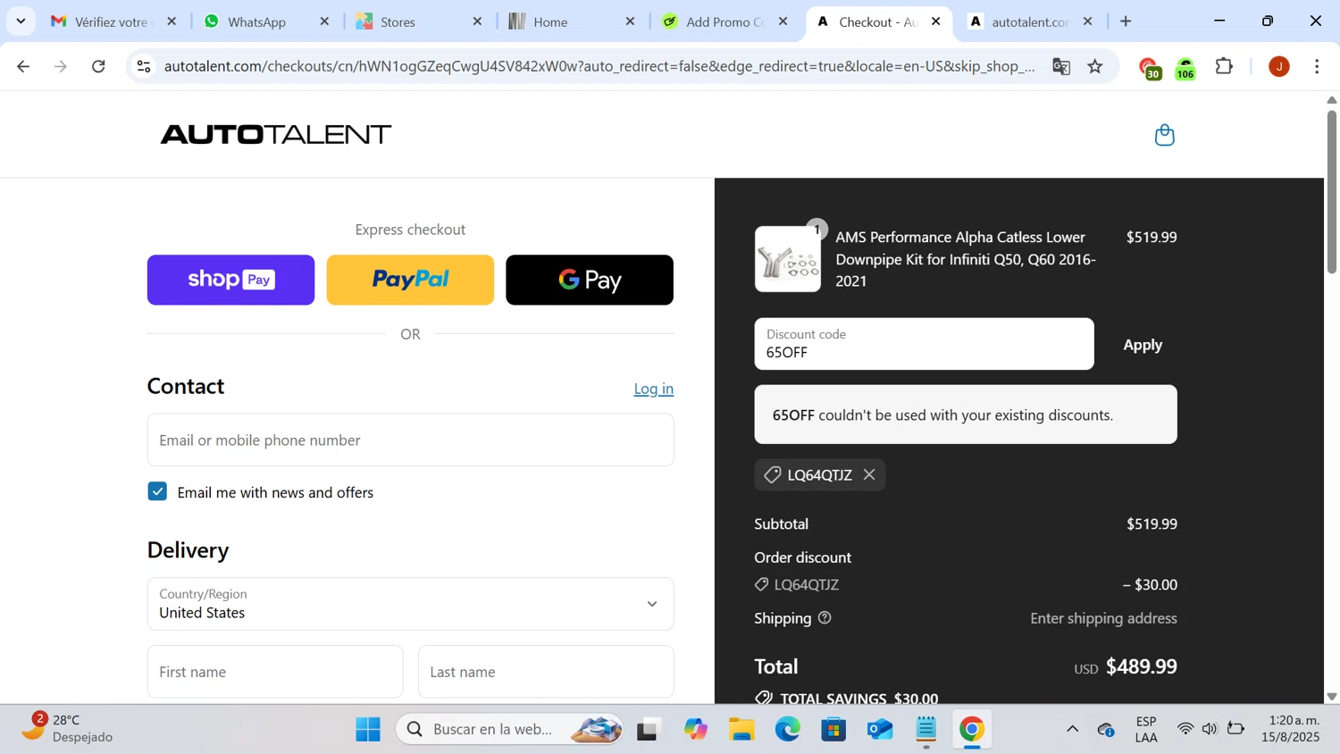
Task: Open the volume control in system tray
Action: [x=1210, y=730]
